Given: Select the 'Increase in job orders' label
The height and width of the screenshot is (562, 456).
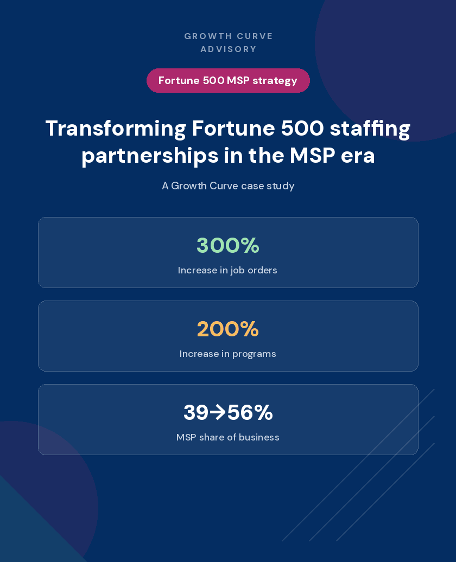Looking at the screenshot, I should pyautogui.click(x=227, y=270).
